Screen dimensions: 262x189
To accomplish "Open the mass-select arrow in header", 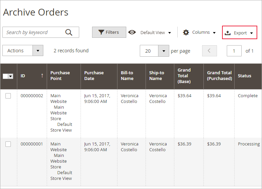I will pyautogui.click(x=11, y=76).
